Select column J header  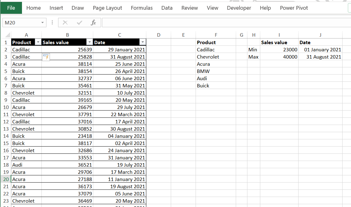[x=320, y=35]
